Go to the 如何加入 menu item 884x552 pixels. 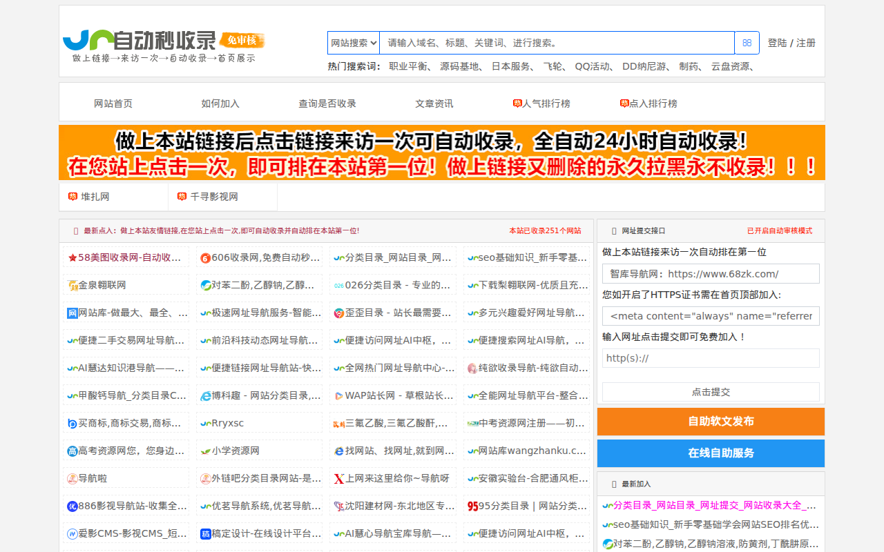[x=220, y=103]
